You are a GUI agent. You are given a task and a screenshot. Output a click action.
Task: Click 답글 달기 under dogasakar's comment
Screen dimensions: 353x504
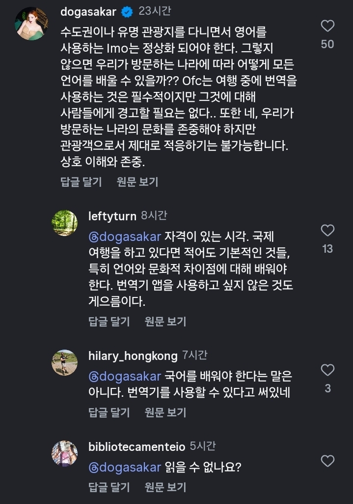(x=81, y=182)
